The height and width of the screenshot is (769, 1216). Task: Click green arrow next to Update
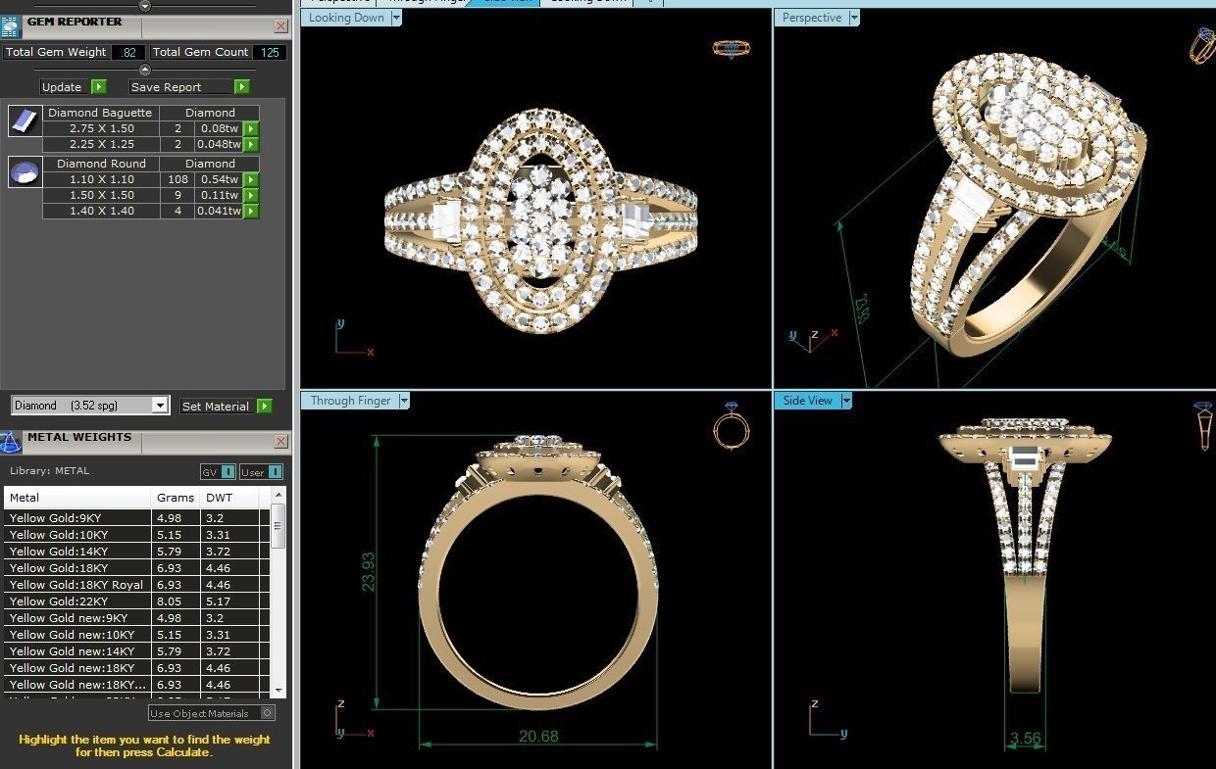coord(98,87)
